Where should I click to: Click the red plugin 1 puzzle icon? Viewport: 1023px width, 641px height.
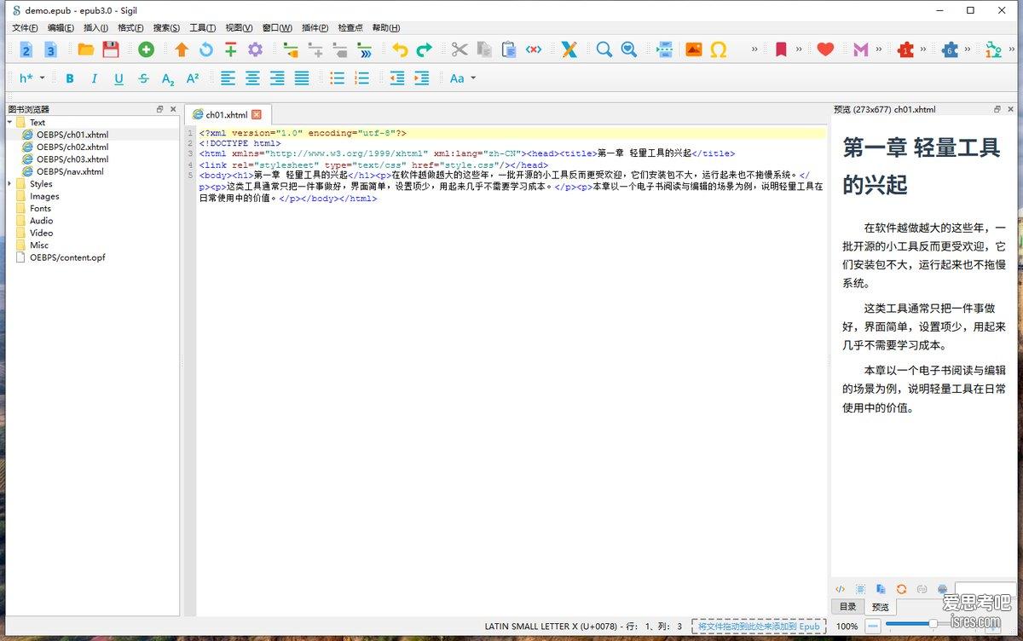click(x=905, y=49)
